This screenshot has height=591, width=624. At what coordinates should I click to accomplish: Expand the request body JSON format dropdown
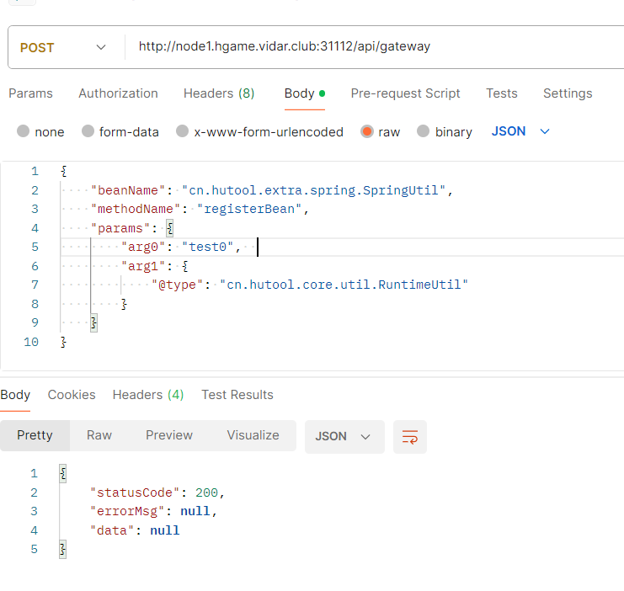tap(520, 131)
